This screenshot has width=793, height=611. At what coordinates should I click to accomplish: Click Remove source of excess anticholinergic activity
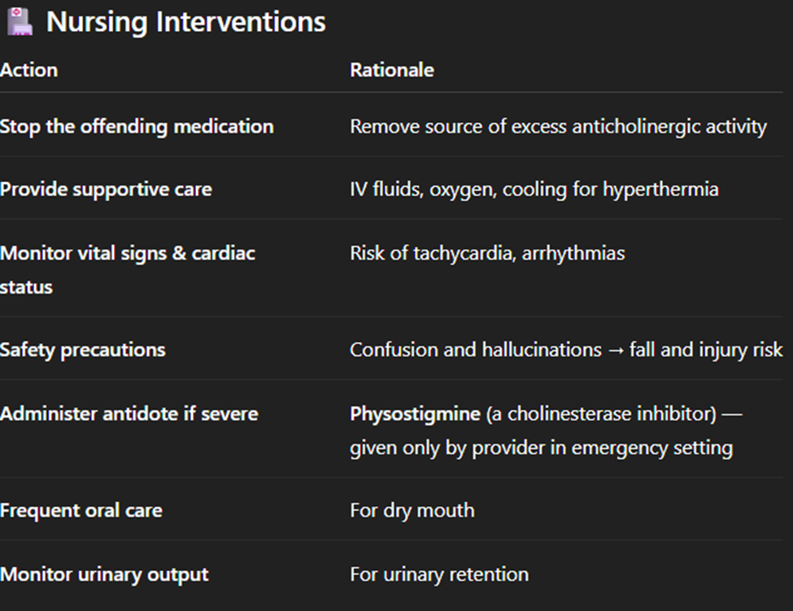pyautogui.click(x=558, y=127)
